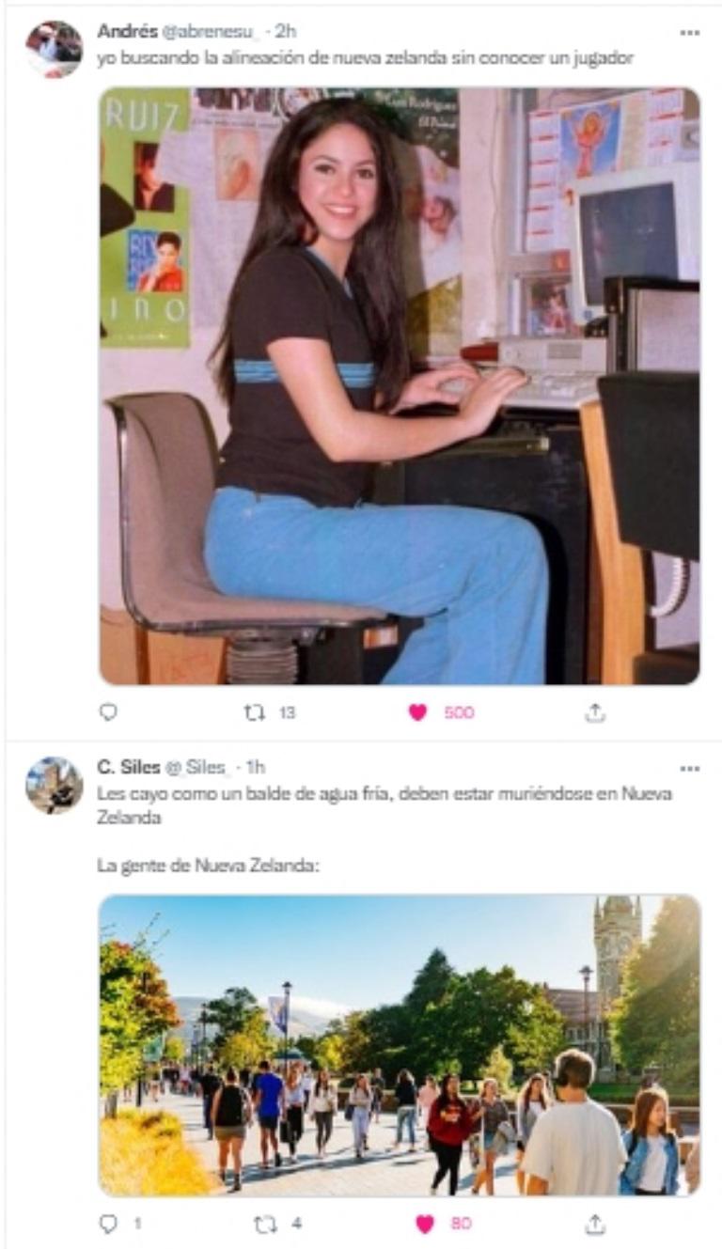This screenshot has height=1249, width=722.
Task: Reply to Andrés's tweet
Action: [108, 712]
